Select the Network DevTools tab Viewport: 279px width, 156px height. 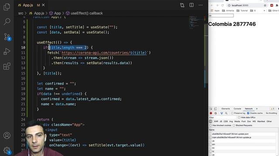[248, 109]
